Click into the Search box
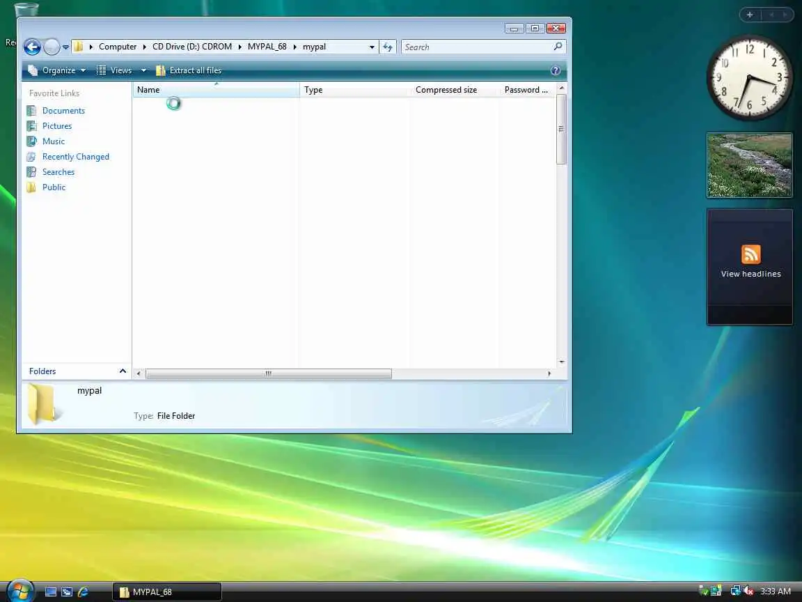The image size is (802, 602). 477,47
